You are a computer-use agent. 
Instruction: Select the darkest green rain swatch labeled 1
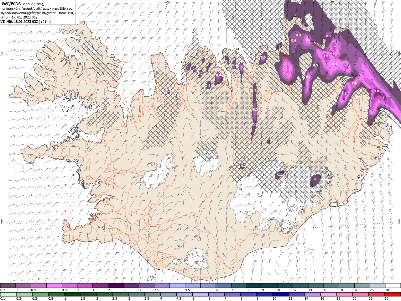point(72,294)
